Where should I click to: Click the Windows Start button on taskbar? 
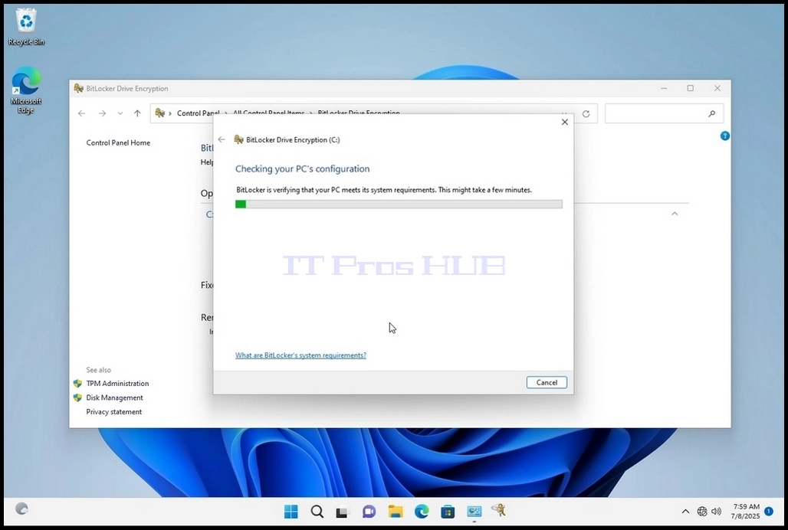click(x=291, y=512)
